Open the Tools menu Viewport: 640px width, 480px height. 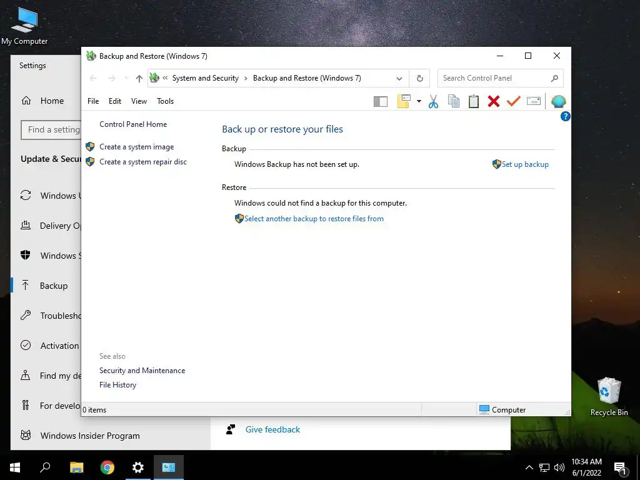pyautogui.click(x=165, y=101)
